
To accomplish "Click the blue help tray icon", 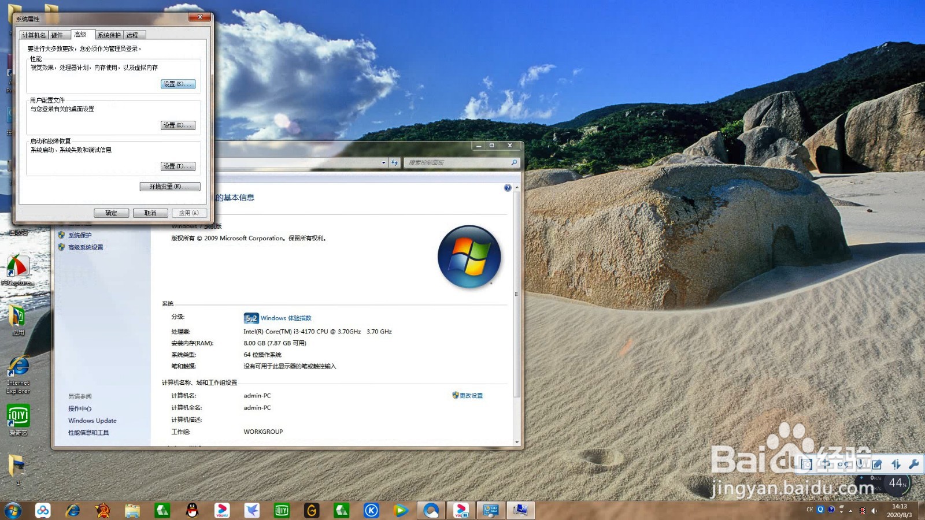I will coord(831,510).
